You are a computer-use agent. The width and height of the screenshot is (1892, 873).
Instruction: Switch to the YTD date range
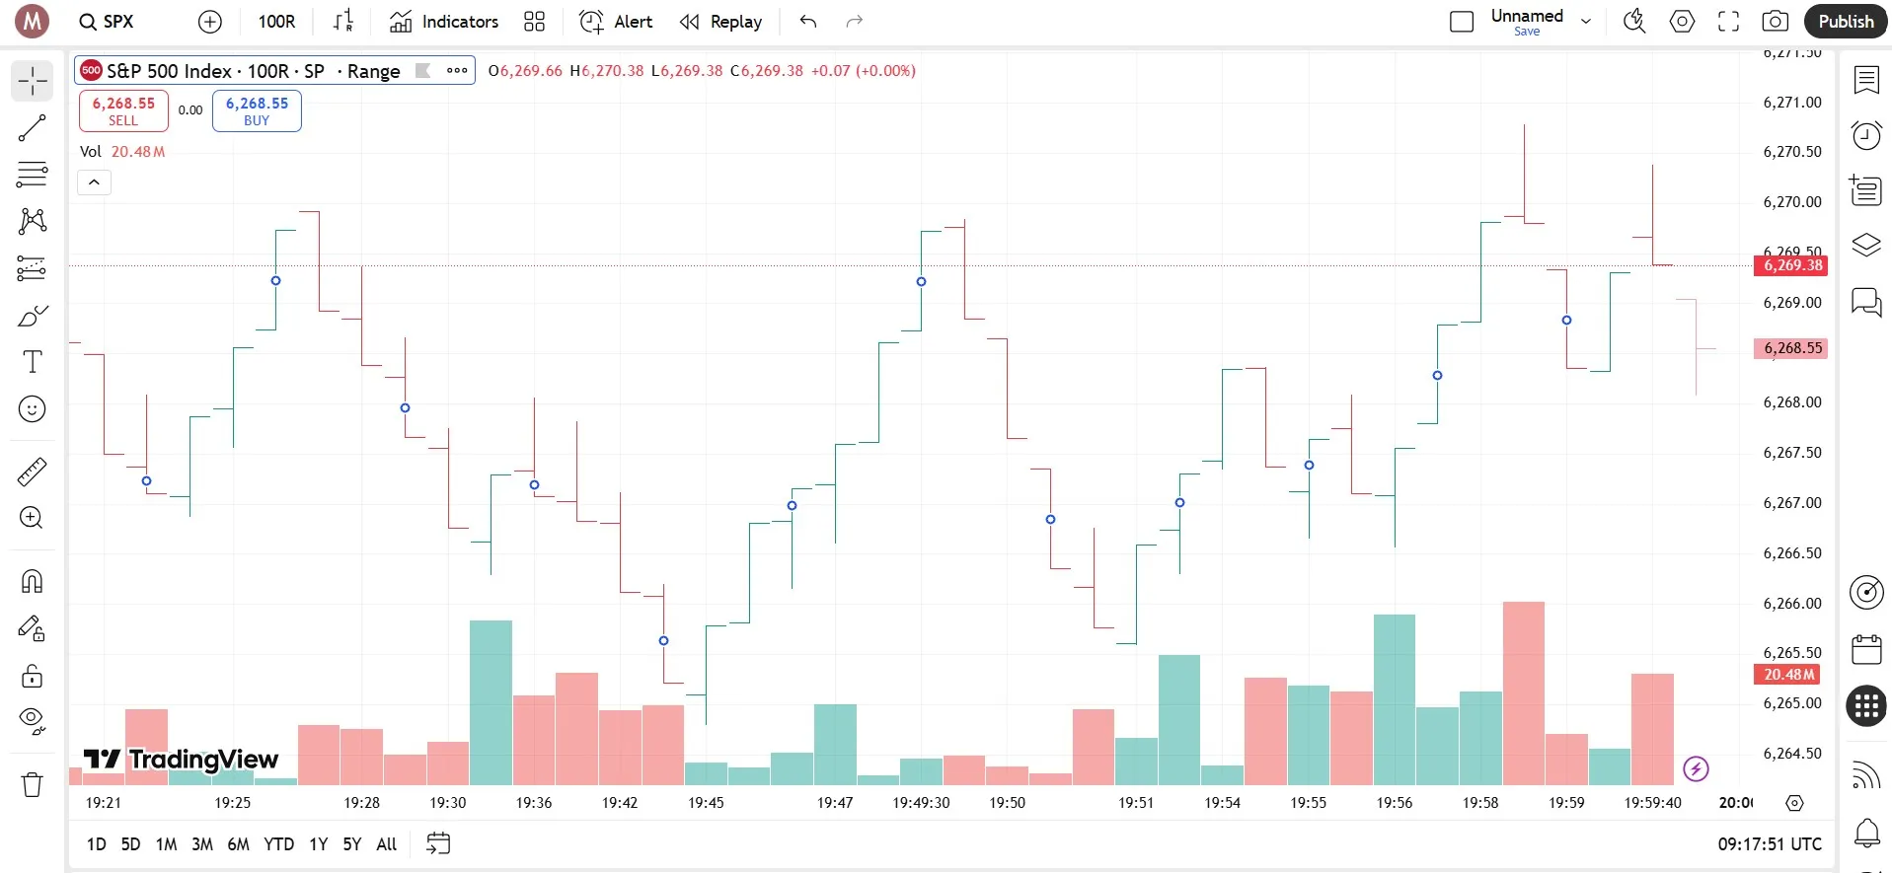278,844
